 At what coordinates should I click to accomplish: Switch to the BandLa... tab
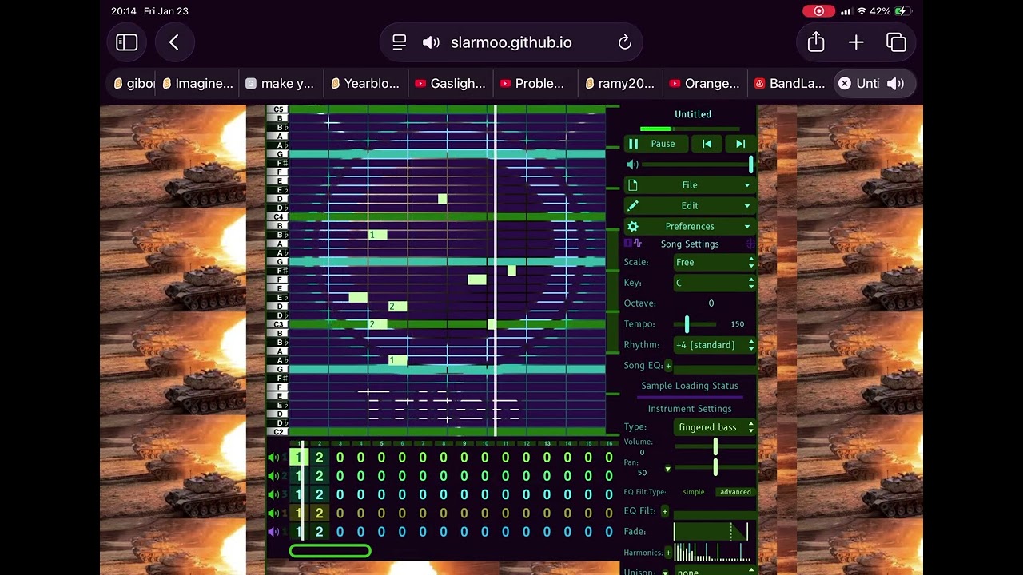click(x=790, y=83)
